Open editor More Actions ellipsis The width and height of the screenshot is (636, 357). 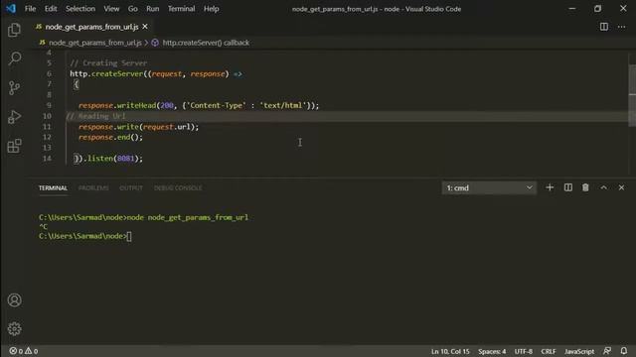[x=621, y=27]
